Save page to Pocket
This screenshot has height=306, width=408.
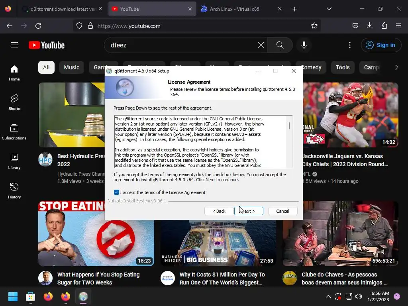pos(355,26)
